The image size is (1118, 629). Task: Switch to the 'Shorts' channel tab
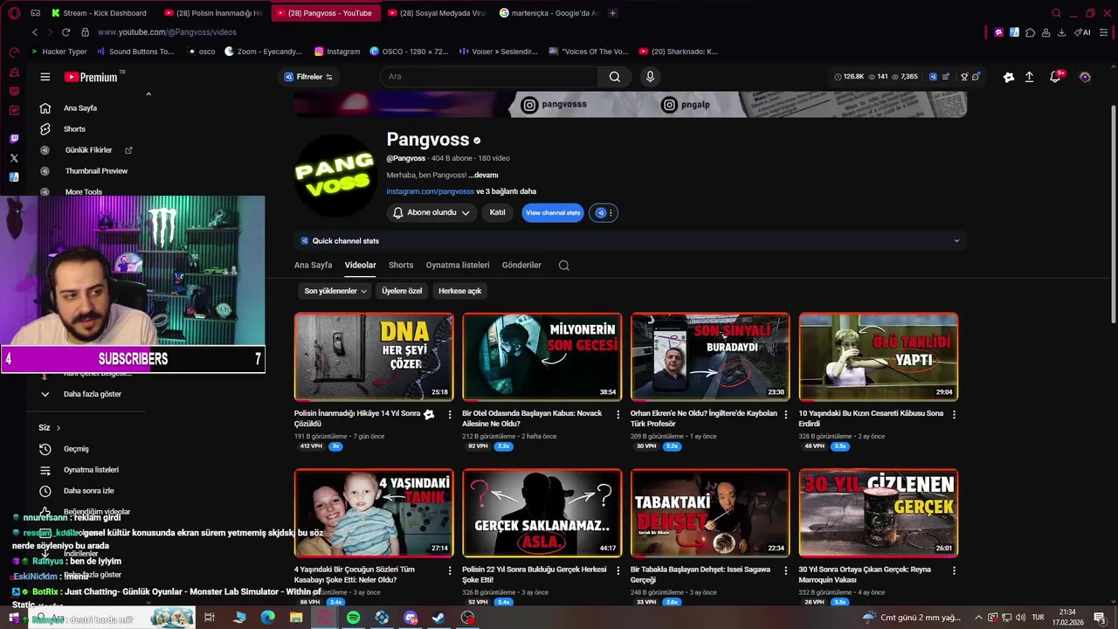click(401, 266)
